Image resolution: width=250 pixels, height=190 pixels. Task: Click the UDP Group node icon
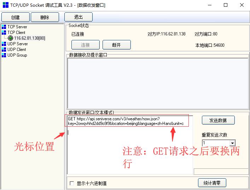pos(4,55)
